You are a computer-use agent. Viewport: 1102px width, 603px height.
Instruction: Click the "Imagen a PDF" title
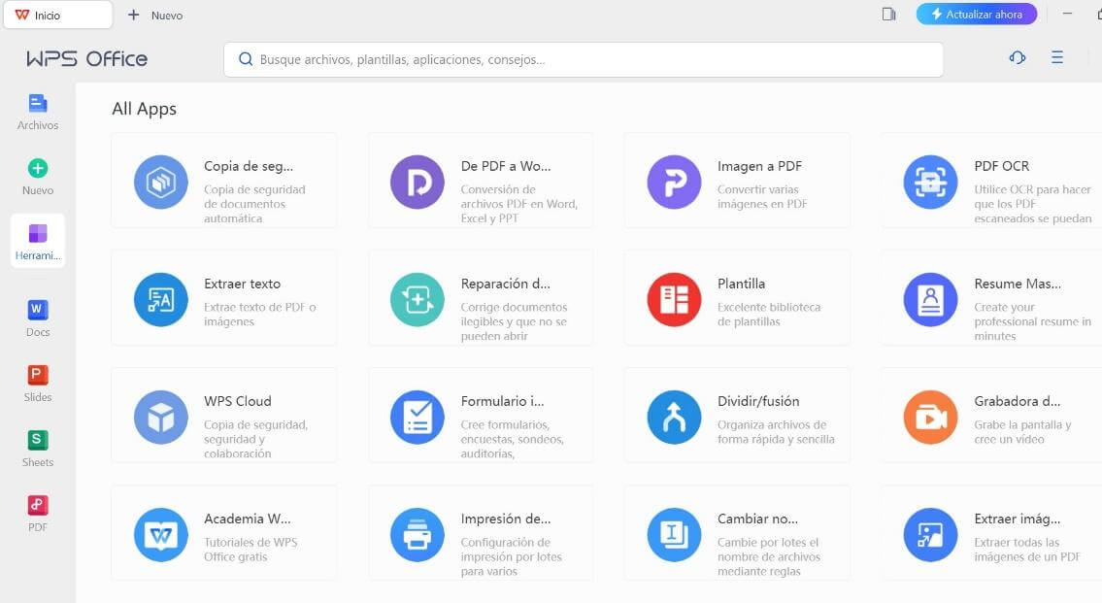click(x=759, y=167)
